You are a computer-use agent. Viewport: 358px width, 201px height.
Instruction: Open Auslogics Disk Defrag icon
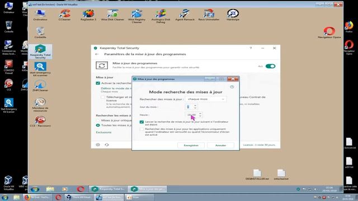[161, 16]
